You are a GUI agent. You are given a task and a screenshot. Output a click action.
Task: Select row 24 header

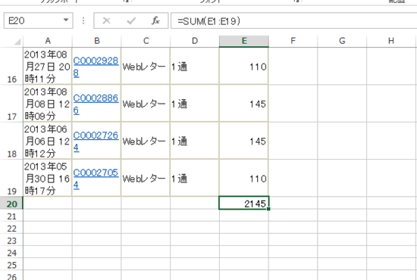click(x=11, y=252)
